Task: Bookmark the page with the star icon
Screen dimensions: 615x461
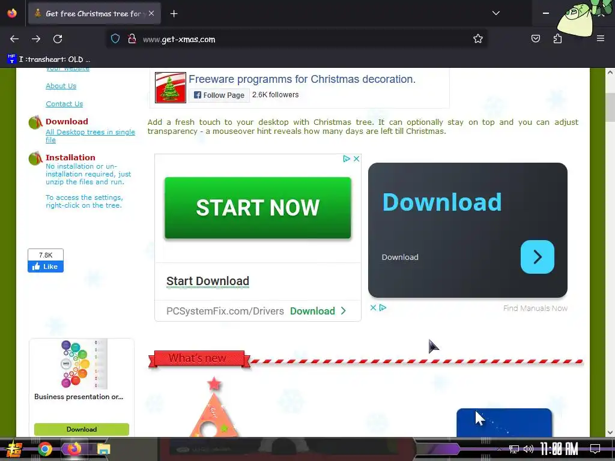Action: (x=477, y=39)
